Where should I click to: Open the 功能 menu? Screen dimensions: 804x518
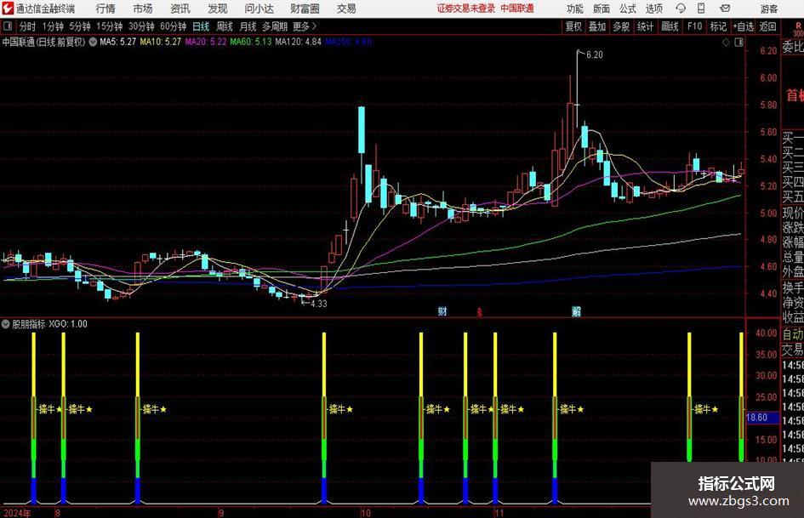click(x=575, y=9)
